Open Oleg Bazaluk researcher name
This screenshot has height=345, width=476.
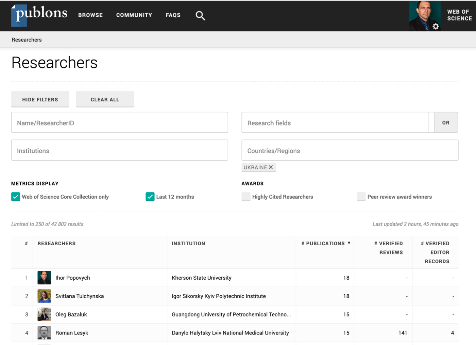point(71,314)
